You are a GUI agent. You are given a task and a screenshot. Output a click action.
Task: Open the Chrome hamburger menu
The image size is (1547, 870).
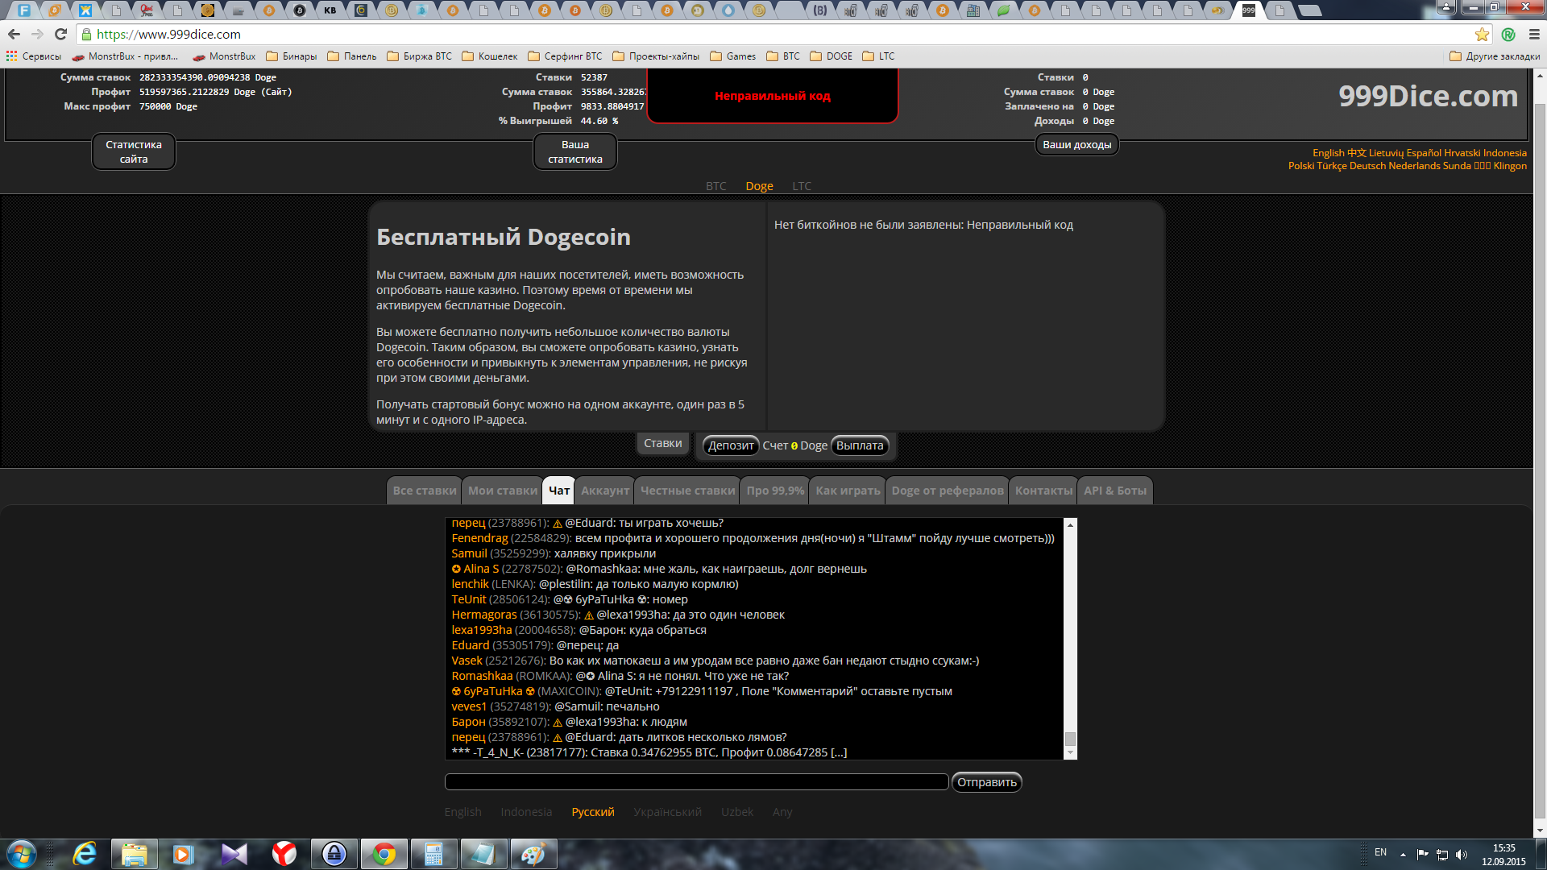[1534, 34]
